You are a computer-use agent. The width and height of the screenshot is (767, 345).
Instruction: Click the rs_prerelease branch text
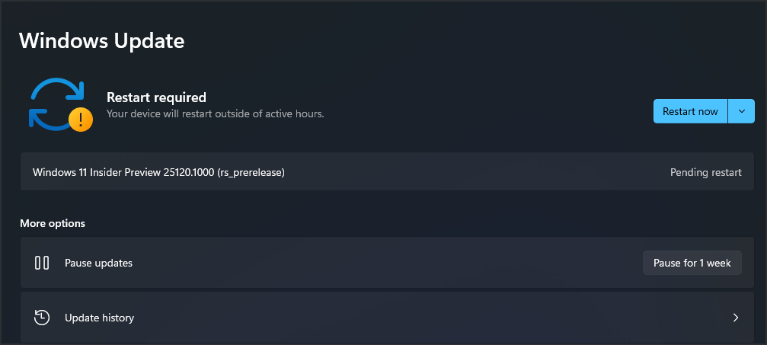[x=251, y=172]
